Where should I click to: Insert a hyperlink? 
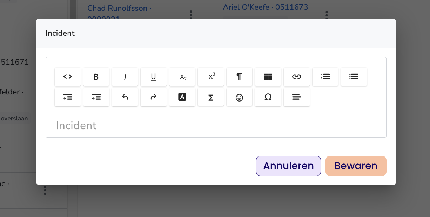coord(297,77)
